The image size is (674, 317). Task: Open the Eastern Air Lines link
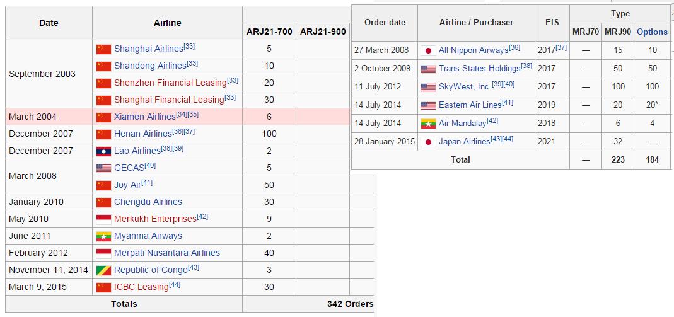(x=470, y=105)
